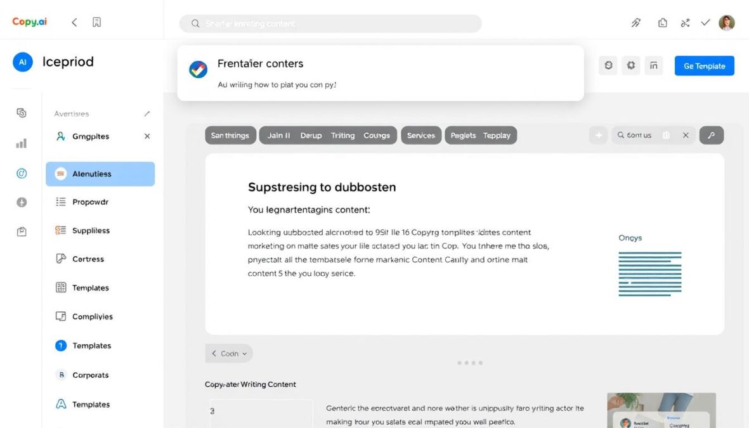Click the highlighted clock icon in left rail
Viewport: 749px width, 428px height.
click(21, 172)
